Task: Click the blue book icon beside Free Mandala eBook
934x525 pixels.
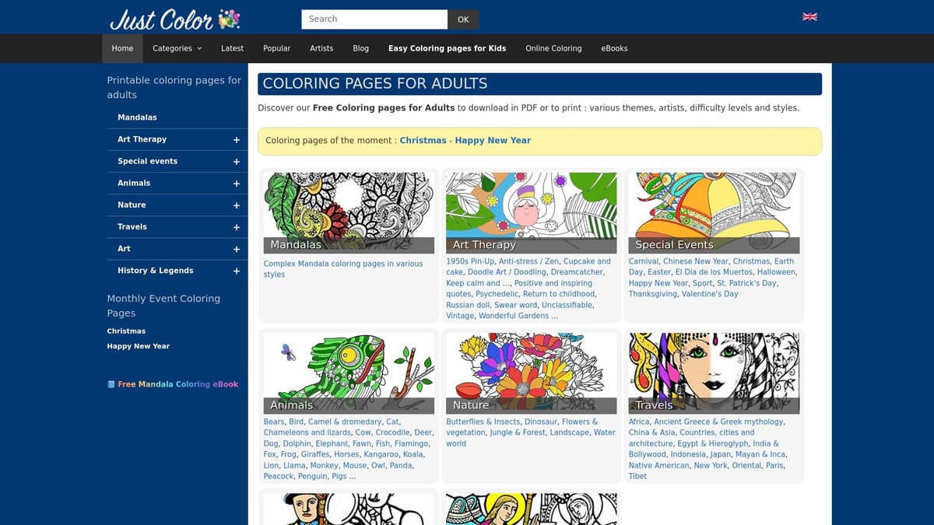Action: pyautogui.click(x=111, y=383)
